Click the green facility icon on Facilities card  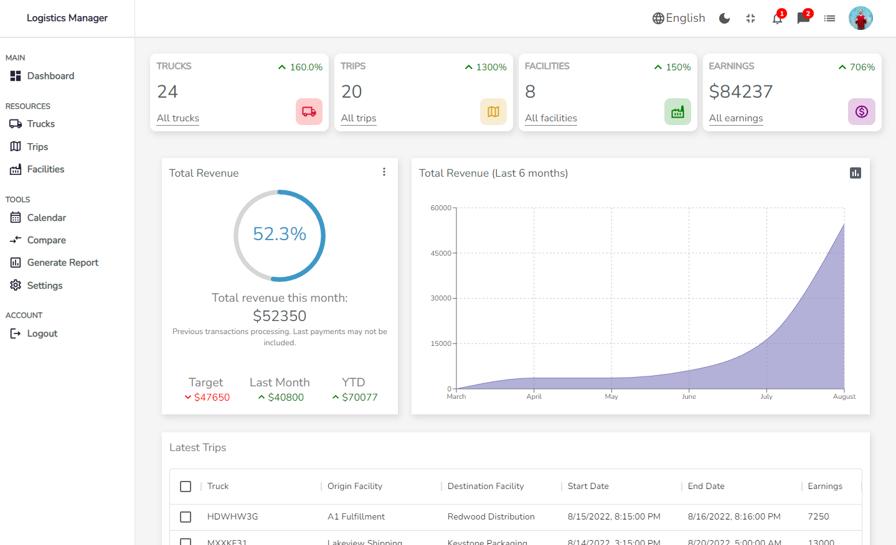[x=677, y=111]
